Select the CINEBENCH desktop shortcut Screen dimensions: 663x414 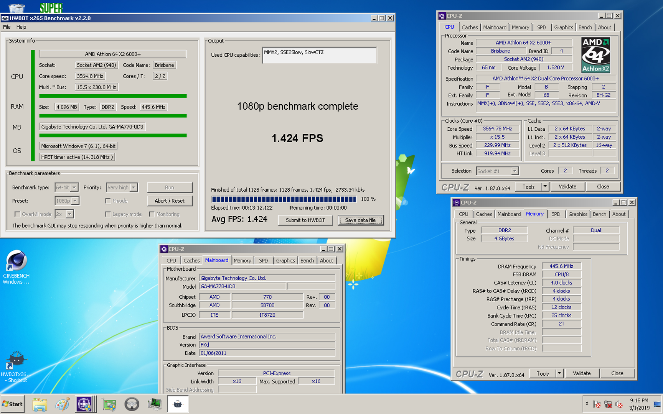tap(16, 267)
